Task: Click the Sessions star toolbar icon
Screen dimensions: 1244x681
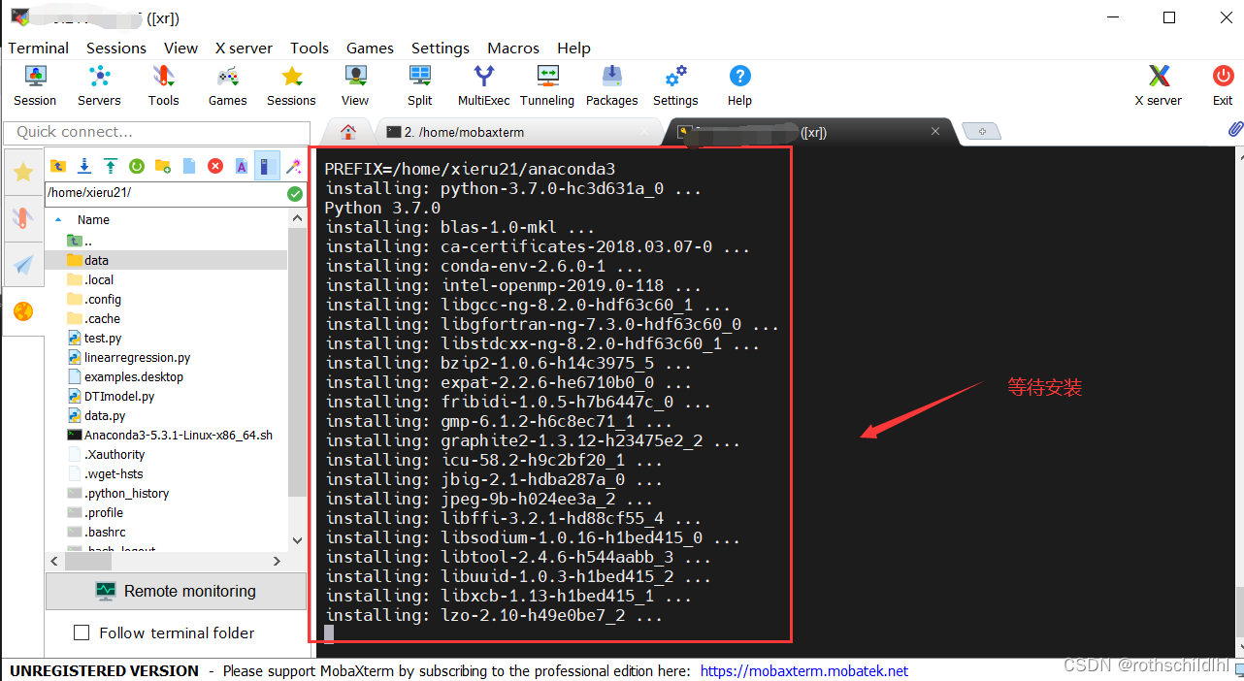Action: coord(291,85)
